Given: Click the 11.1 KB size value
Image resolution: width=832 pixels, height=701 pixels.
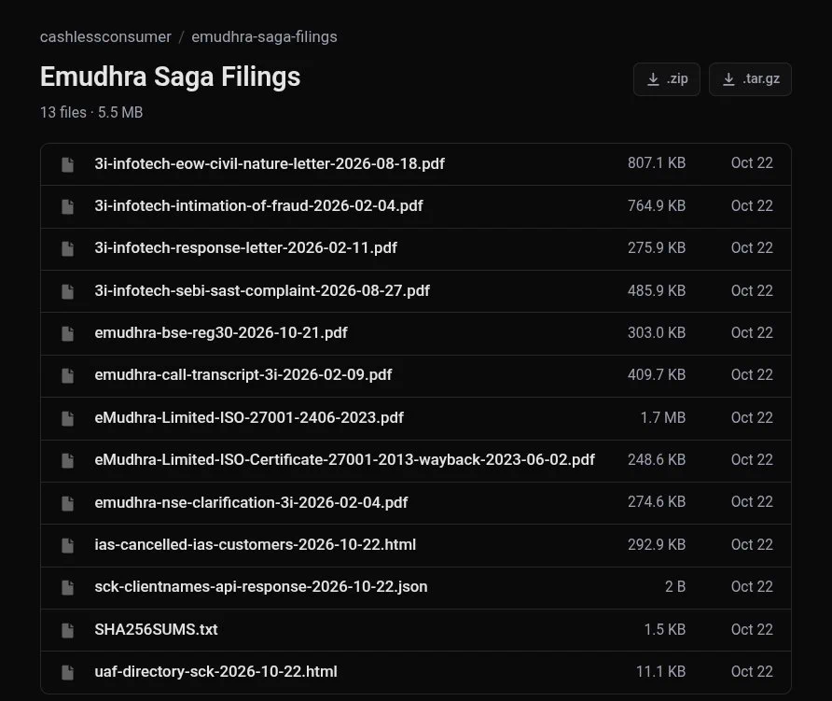Looking at the screenshot, I should (x=660, y=672).
